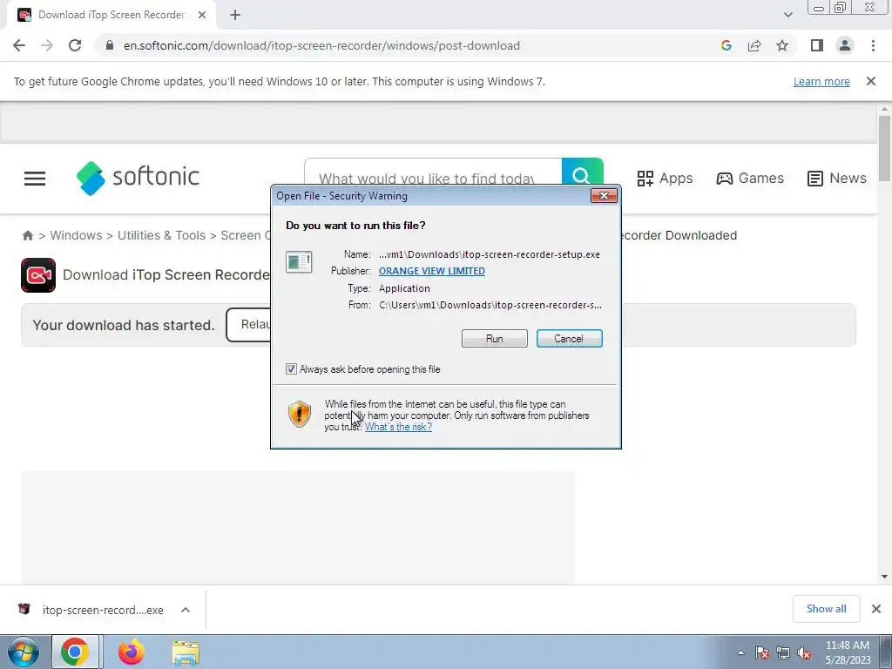The image size is (892, 669).
Task: Dismiss the Windows 10 update notice
Action: pos(870,81)
